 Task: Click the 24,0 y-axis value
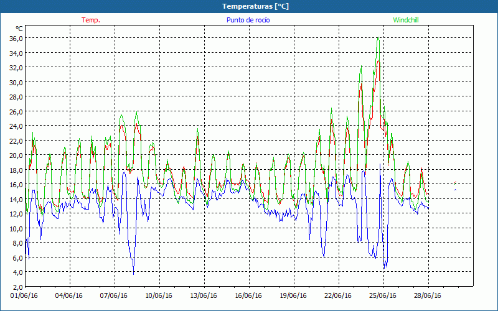(16, 126)
